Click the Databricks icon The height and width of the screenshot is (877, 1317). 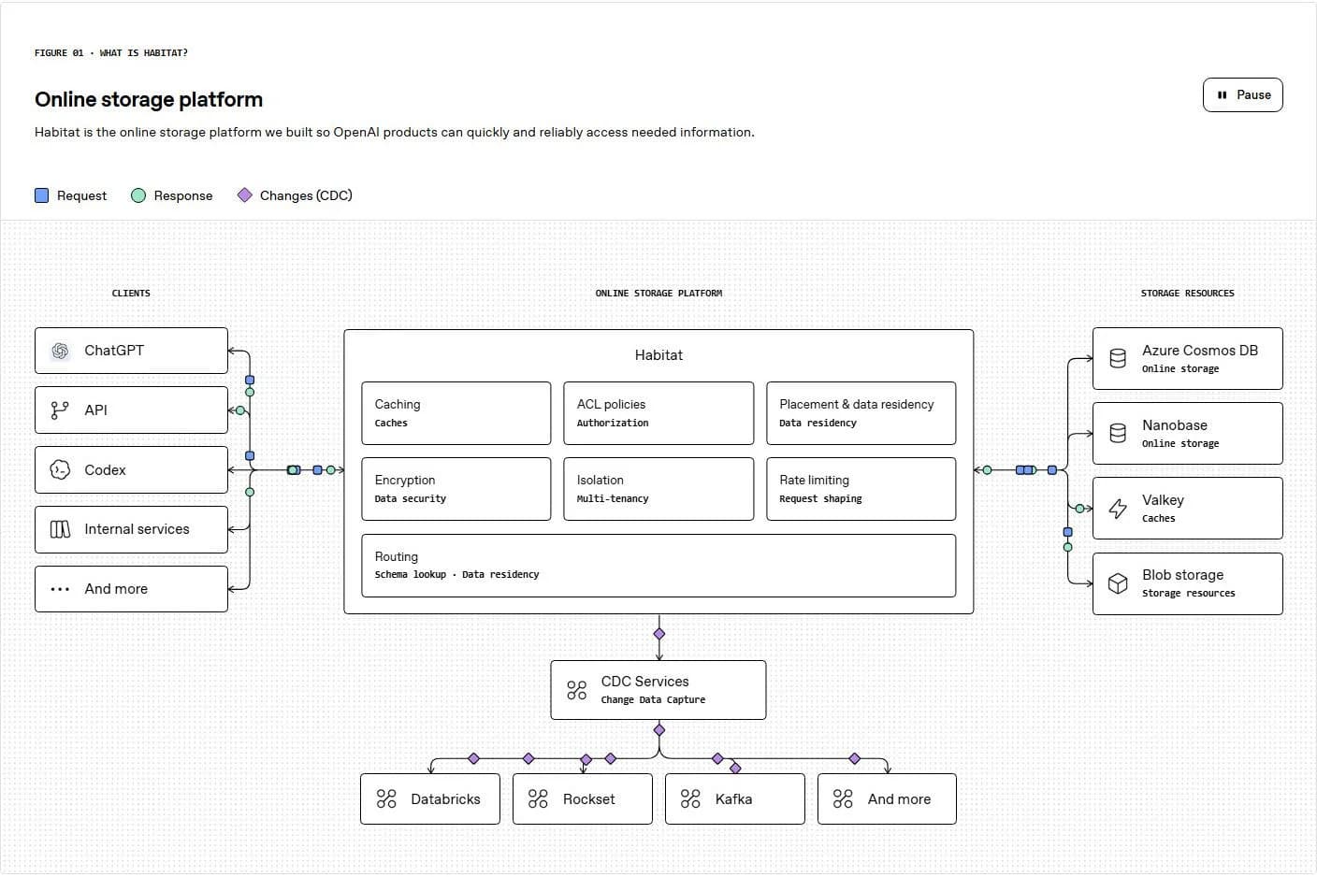coord(386,798)
